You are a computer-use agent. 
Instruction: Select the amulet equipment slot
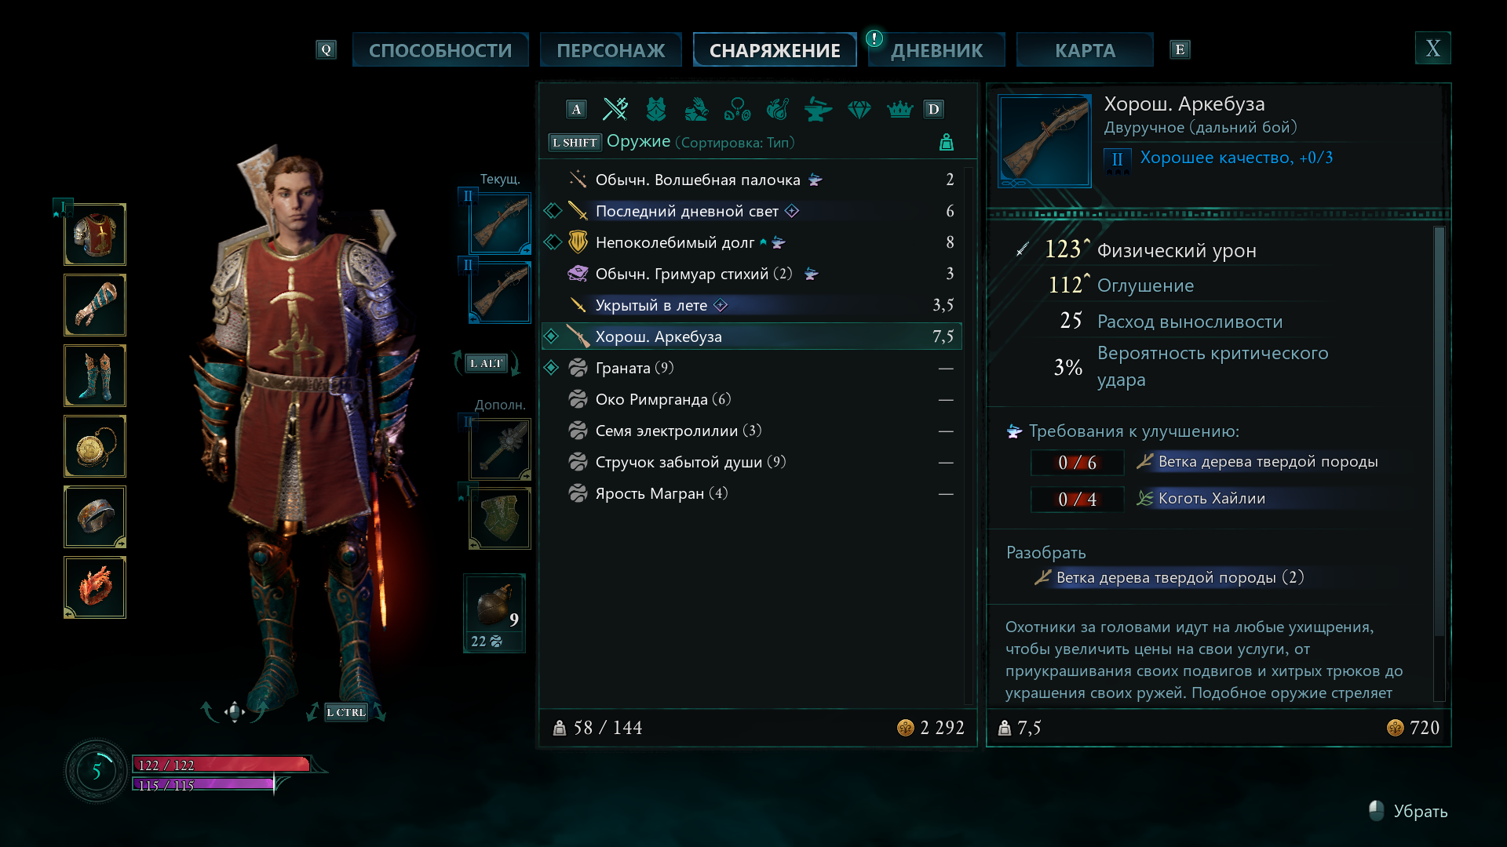pos(95,446)
